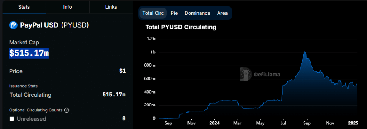
Task: Click the Total Circulating 515.17m value
Action: pos(114,95)
